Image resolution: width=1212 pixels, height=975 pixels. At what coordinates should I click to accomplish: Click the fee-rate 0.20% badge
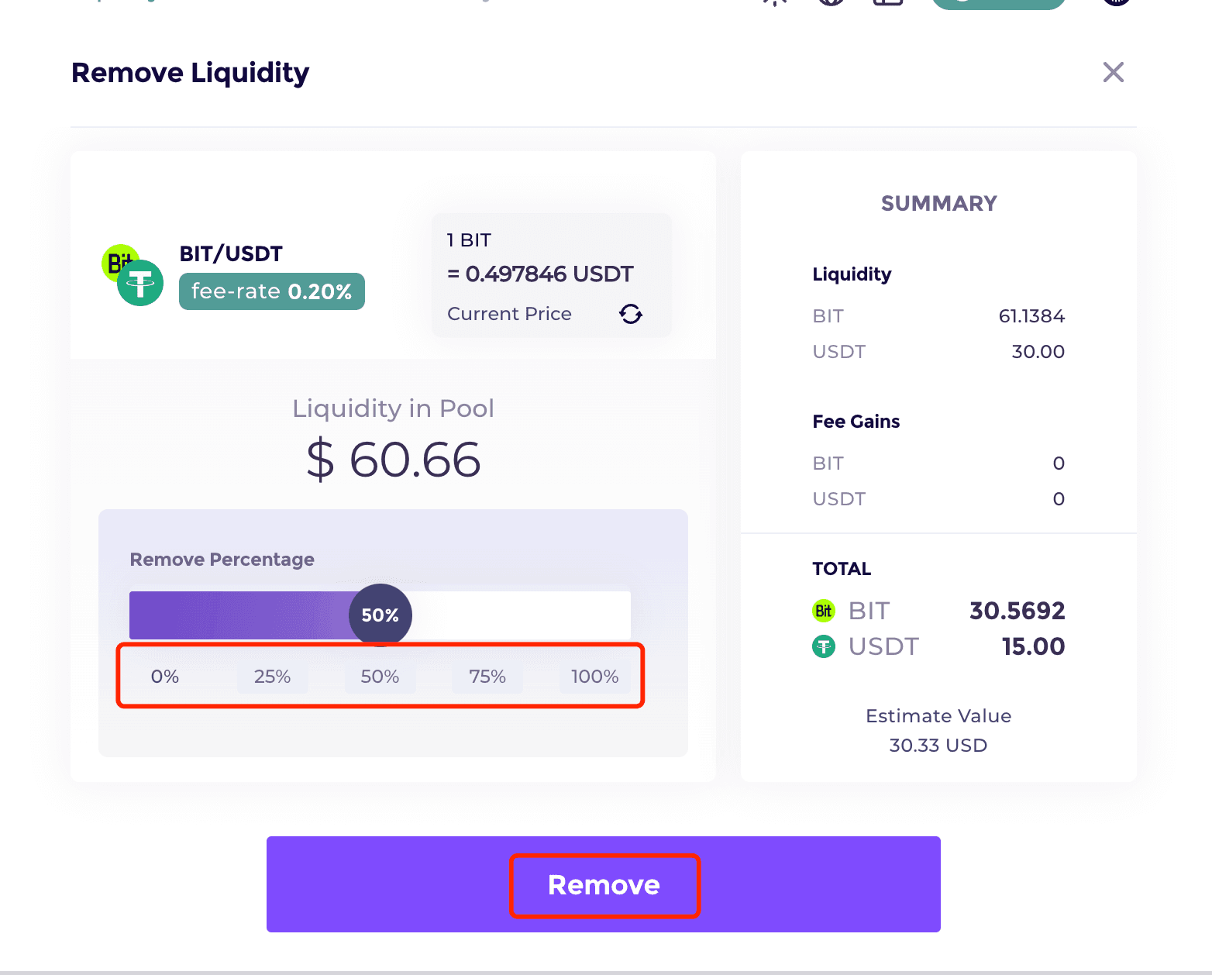click(x=272, y=291)
